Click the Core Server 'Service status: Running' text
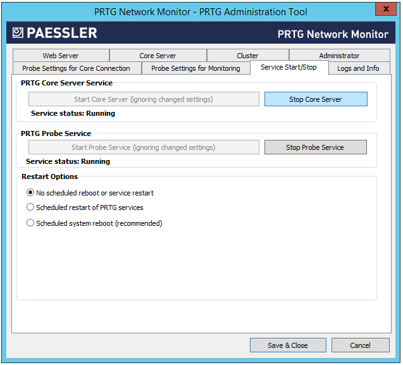The height and width of the screenshot is (365, 403). tap(73, 113)
